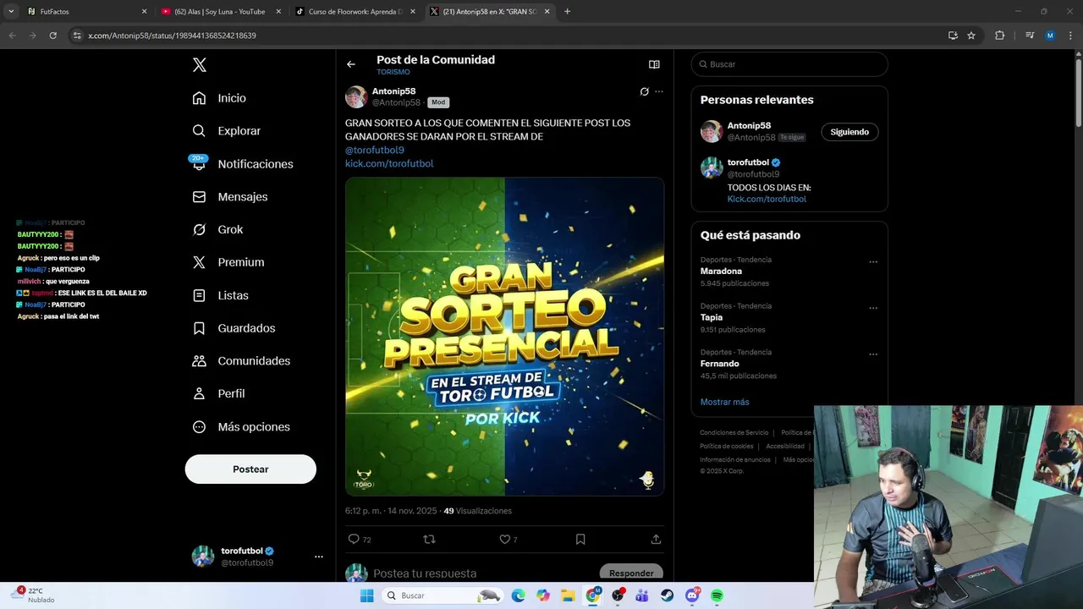Open Guardados bookmarks in the sidebar

tap(234, 328)
